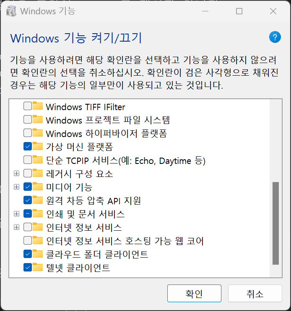Click folder icon beside 텔넷 클라이언트
The height and width of the screenshot is (311, 291).
[38, 267]
